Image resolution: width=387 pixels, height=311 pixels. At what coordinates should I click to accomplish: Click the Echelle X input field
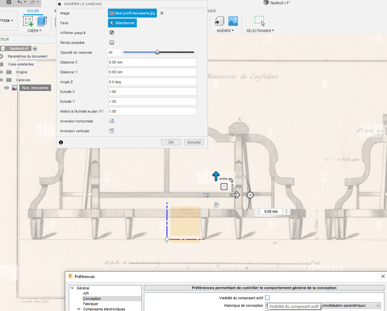pos(153,92)
